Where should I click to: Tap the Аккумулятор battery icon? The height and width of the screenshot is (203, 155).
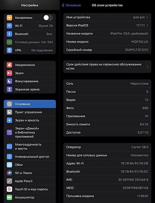(x=9, y=197)
